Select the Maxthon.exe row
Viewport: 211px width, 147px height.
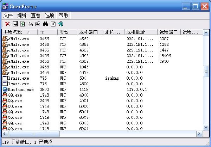point(102,90)
